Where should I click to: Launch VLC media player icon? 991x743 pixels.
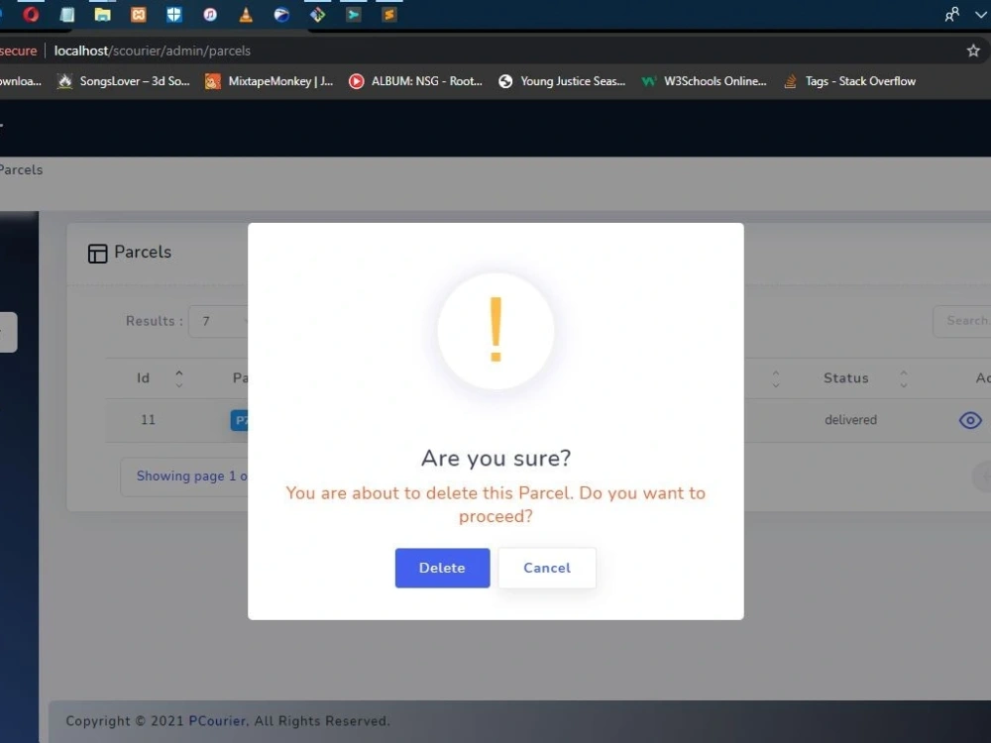(x=246, y=14)
